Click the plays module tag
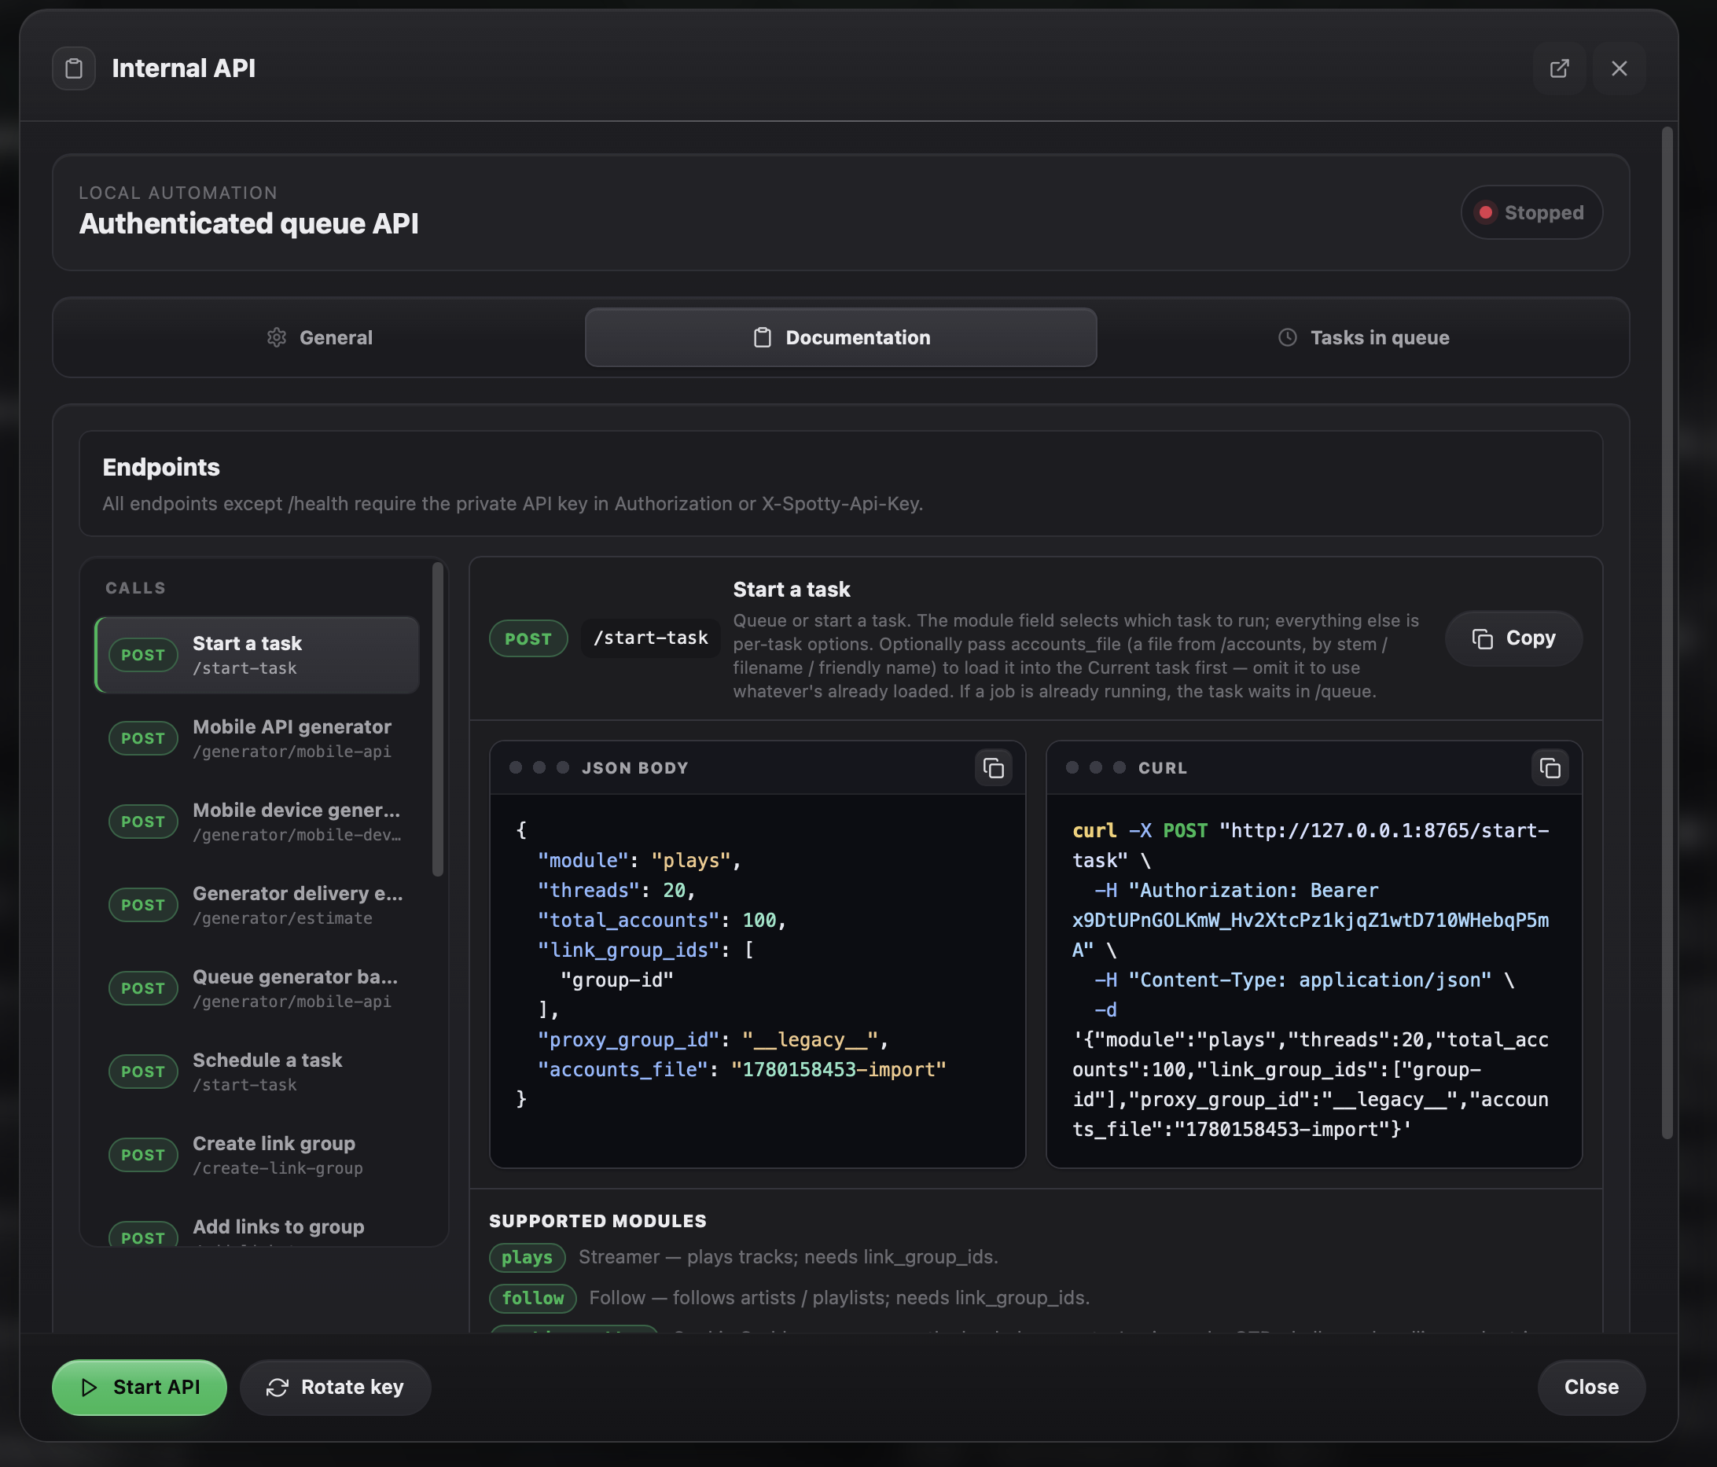The width and height of the screenshot is (1717, 1467). [527, 1257]
